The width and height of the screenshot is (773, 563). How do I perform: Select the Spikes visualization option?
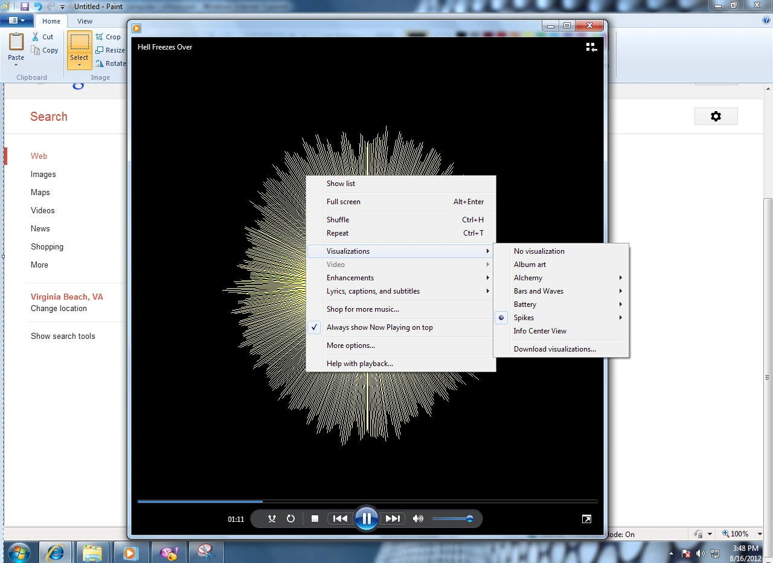(x=524, y=317)
